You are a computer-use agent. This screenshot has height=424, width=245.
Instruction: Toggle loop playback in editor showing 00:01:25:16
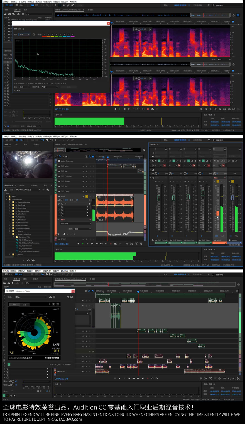pyautogui.click(x=152, y=109)
